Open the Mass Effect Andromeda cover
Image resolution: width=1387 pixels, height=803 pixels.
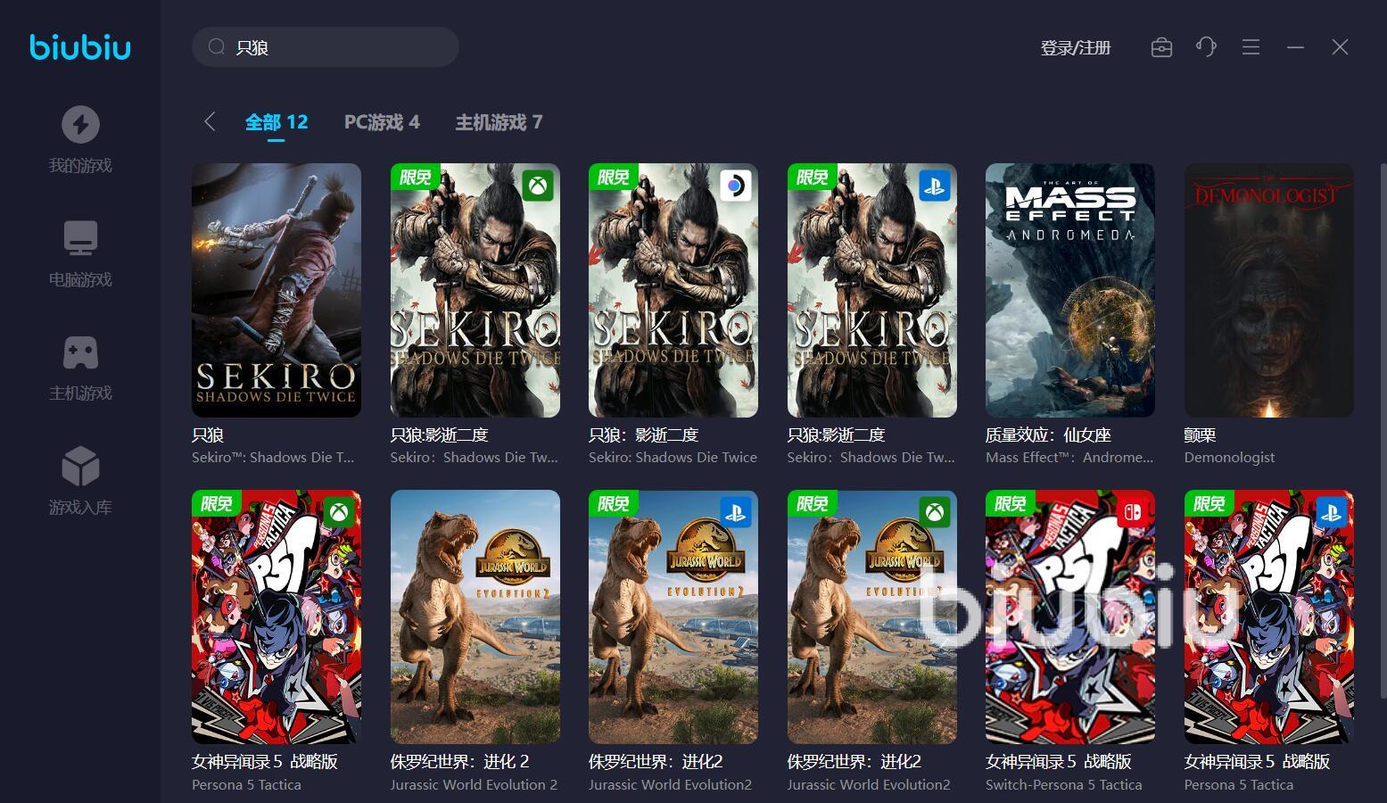tap(1070, 290)
